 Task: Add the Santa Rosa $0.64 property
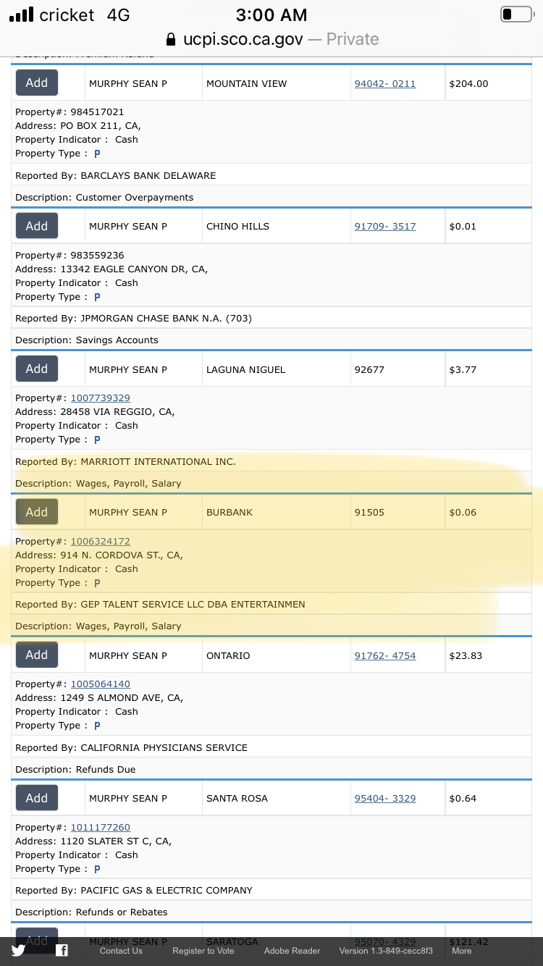click(x=37, y=798)
